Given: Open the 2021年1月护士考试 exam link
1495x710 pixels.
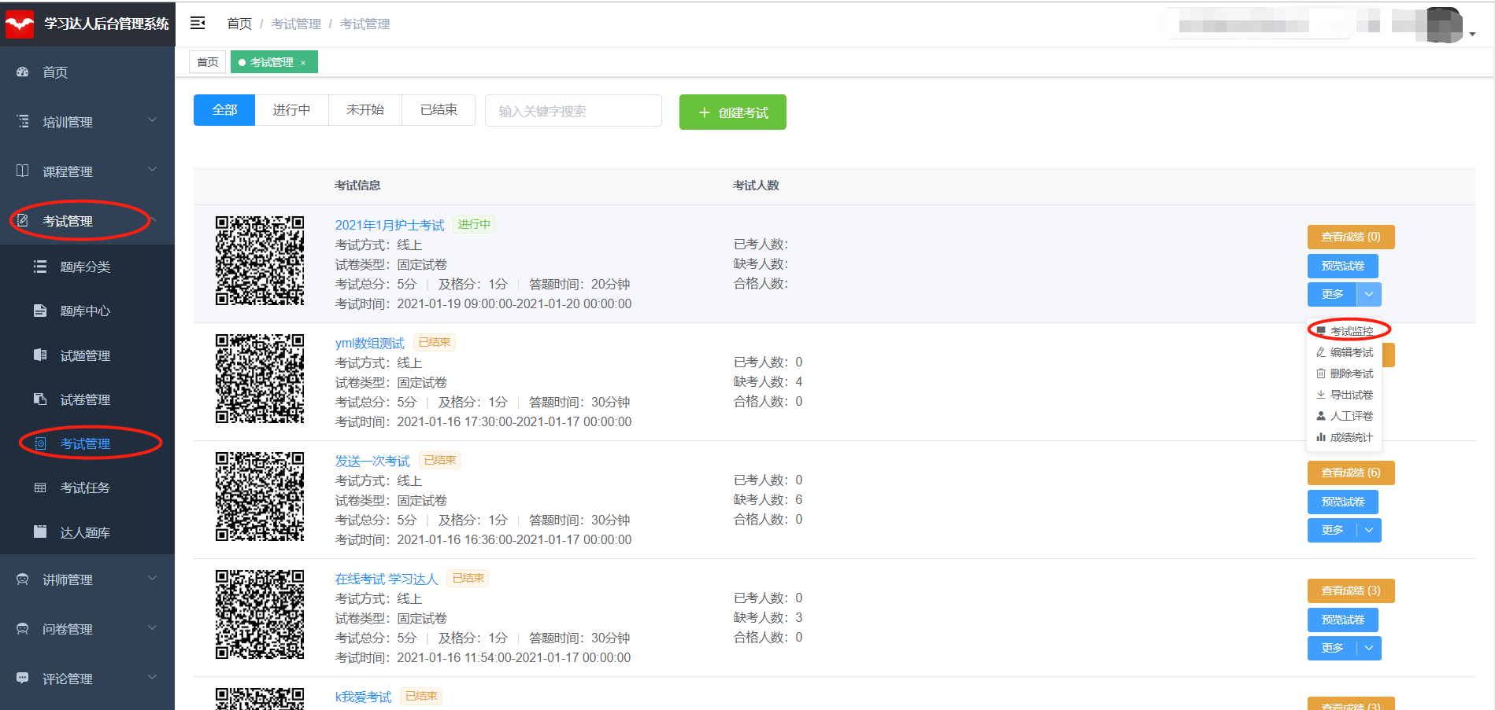Looking at the screenshot, I should pos(390,226).
